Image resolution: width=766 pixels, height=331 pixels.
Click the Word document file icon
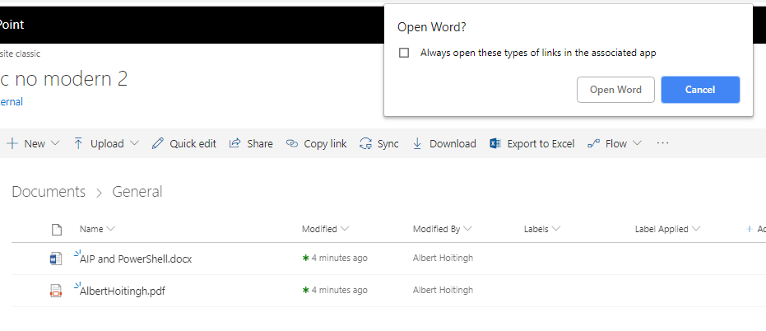pos(56,259)
